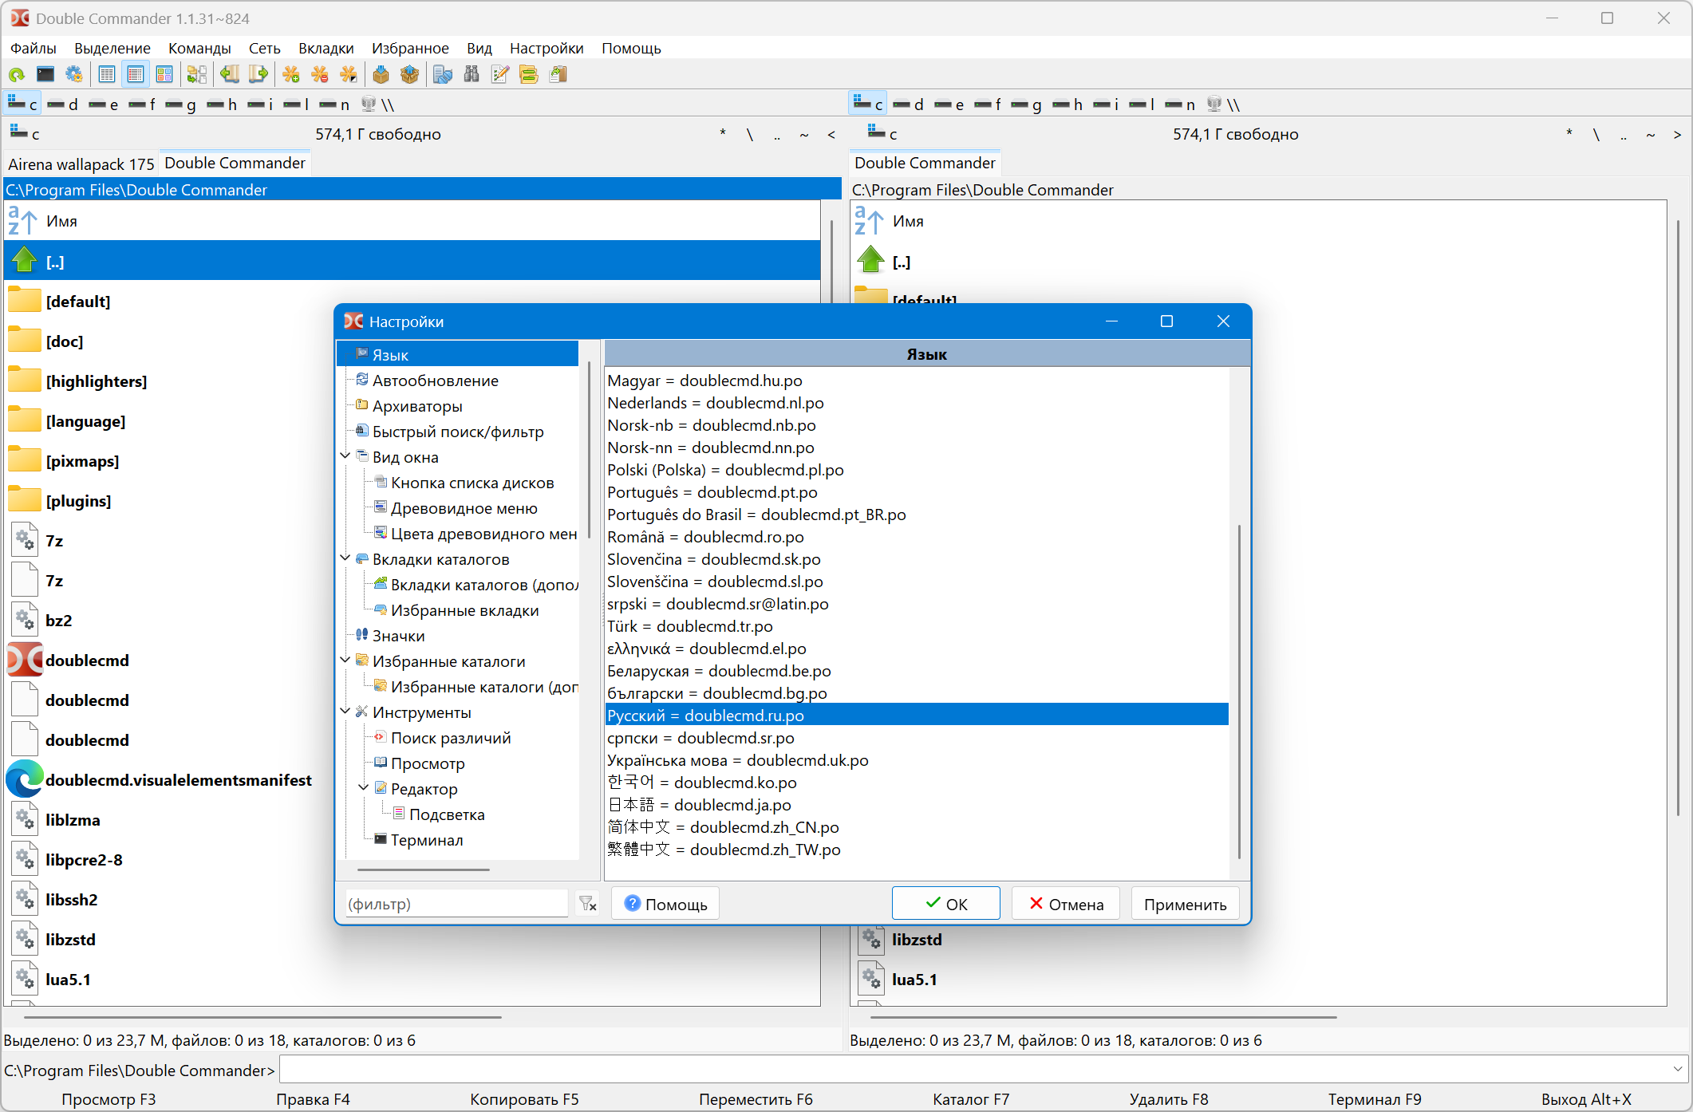
Task: Toggle brief view toolbar button
Action: pyautogui.click(x=107, y=75)
